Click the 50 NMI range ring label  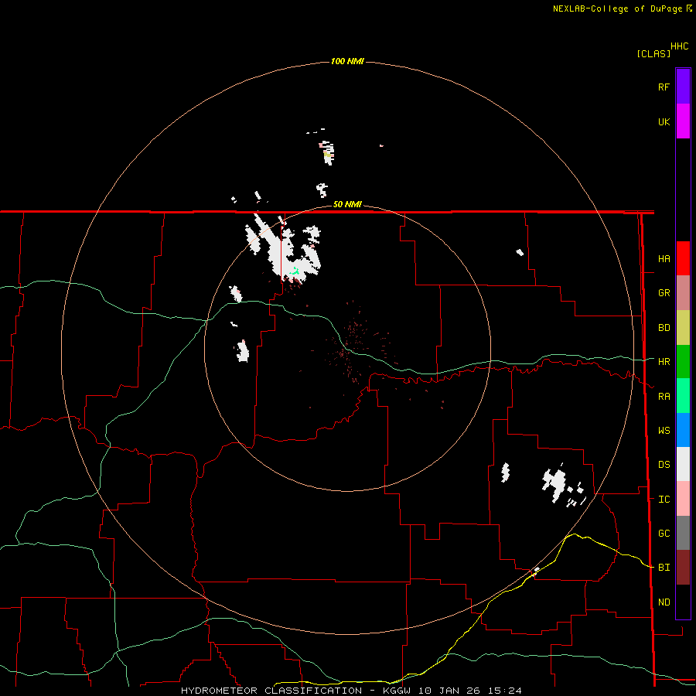[347, 204]
